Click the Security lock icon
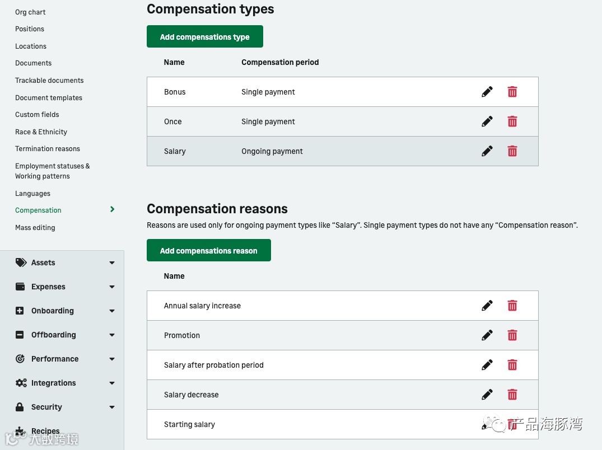This screenshot has width=602, height=450. click(x=20, y=407)
